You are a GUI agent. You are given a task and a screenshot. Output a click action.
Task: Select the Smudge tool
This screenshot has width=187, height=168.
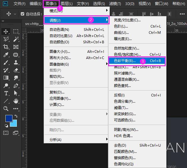click(x=16, y=78)
